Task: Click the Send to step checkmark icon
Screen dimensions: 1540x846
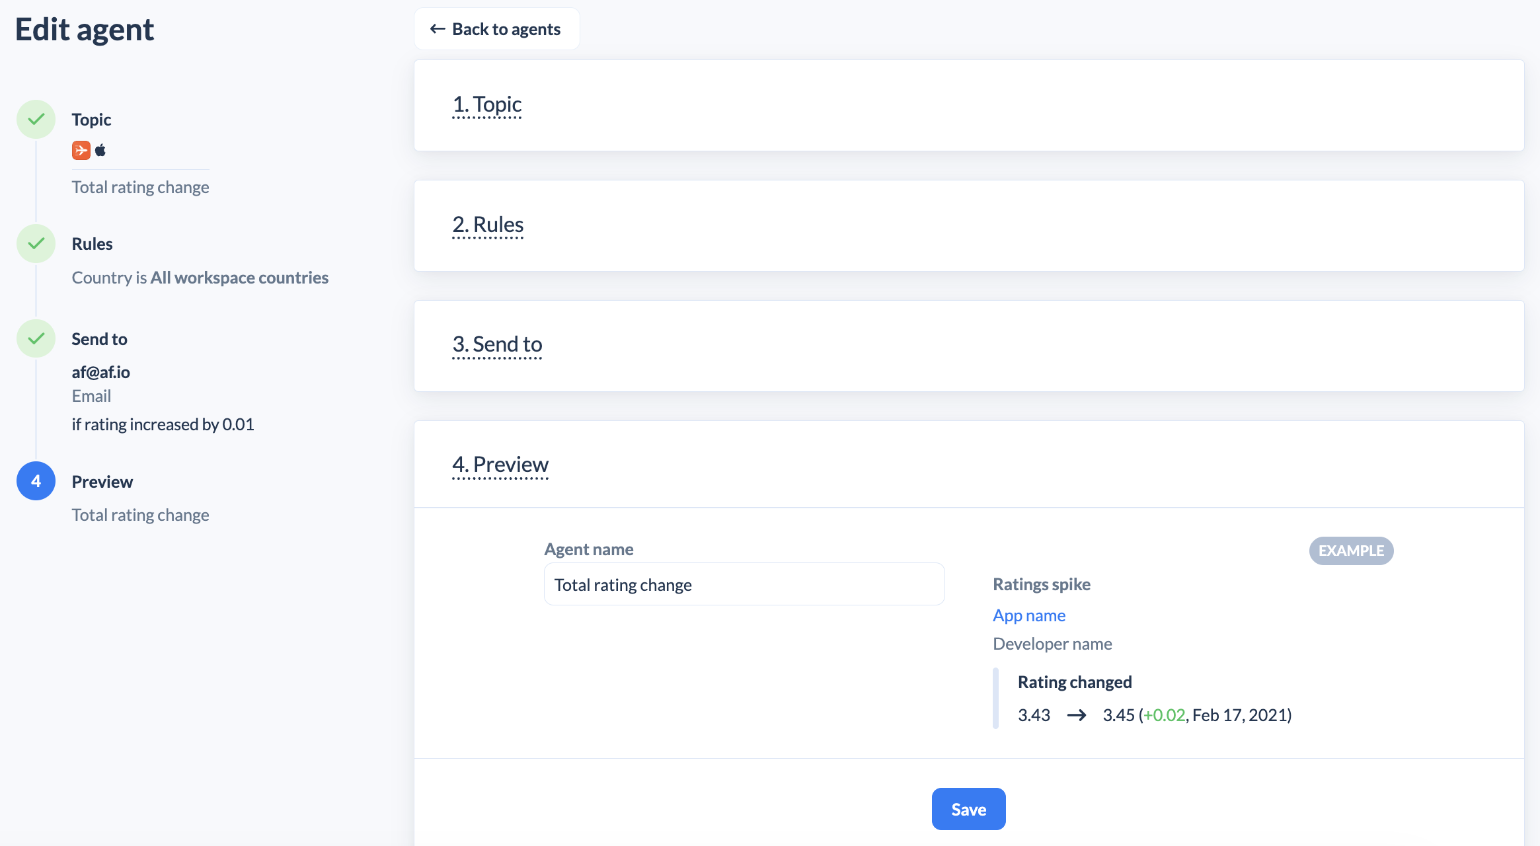Action: click(36, 338)
